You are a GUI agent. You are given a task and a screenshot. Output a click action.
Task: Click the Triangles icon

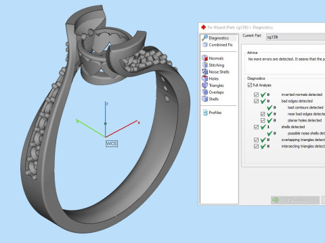pyautogui.click(x=205, y=85)
